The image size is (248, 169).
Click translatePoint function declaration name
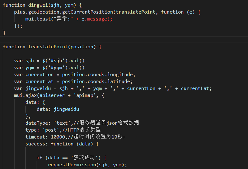[48, 47]
